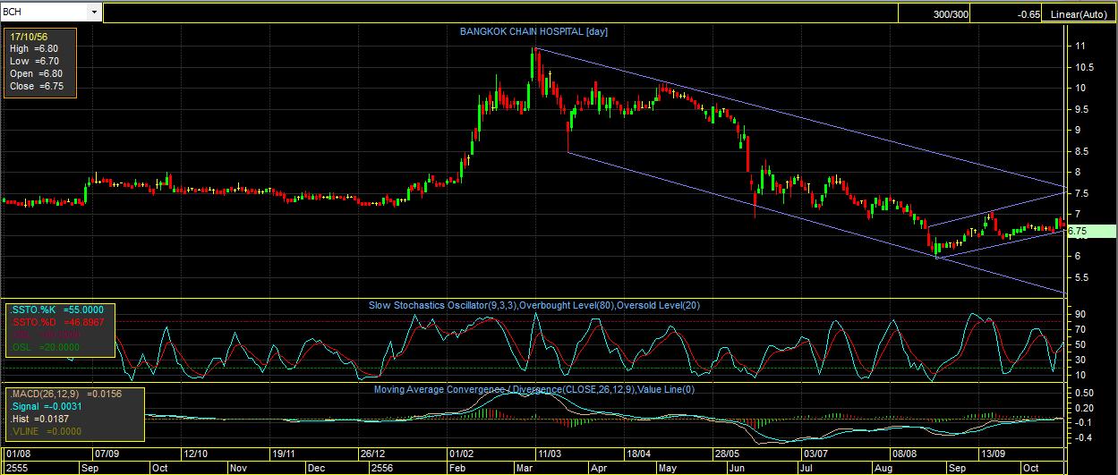This screenshot has width=1118, height=475.
Task: Click the Low =6.70 value
Action: pyautogui.click(x=35, y=61)
